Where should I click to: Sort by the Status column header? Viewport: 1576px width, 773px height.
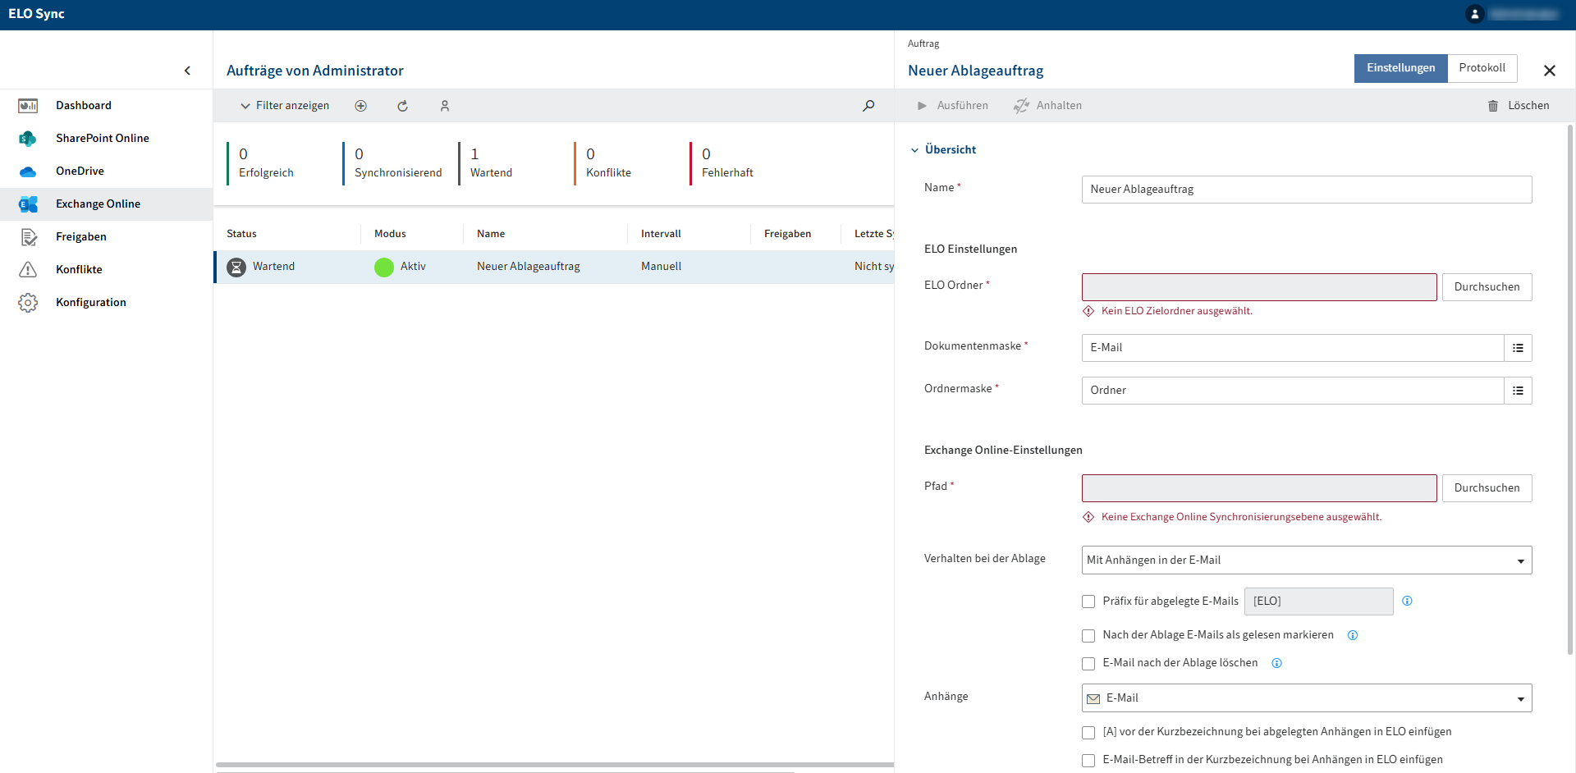tap(241, 234)
